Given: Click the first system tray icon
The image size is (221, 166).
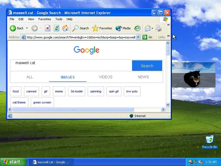Looking at the screenshot, I should (191, 162).
